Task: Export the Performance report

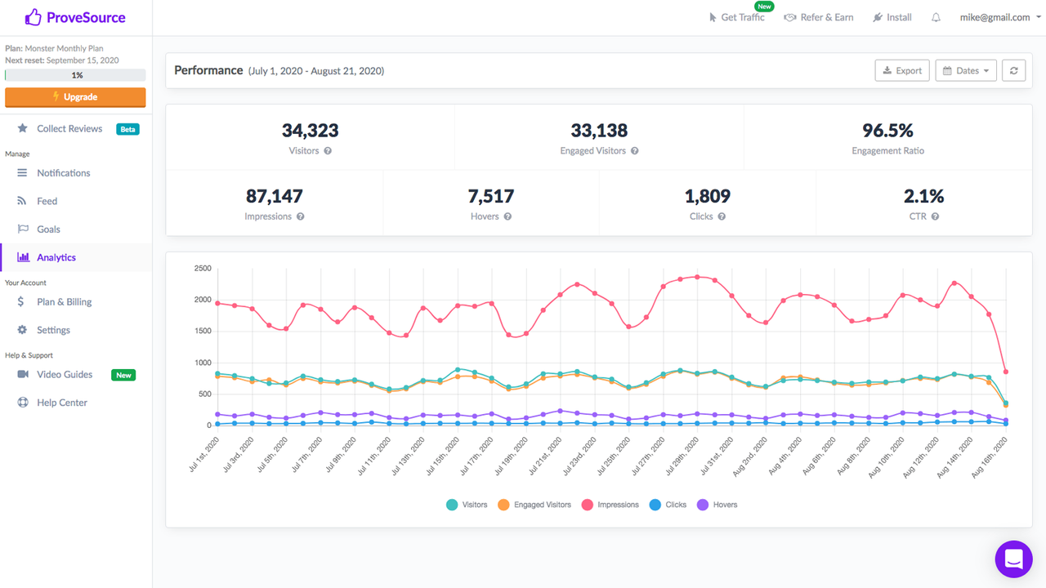Action: point(902,70)
